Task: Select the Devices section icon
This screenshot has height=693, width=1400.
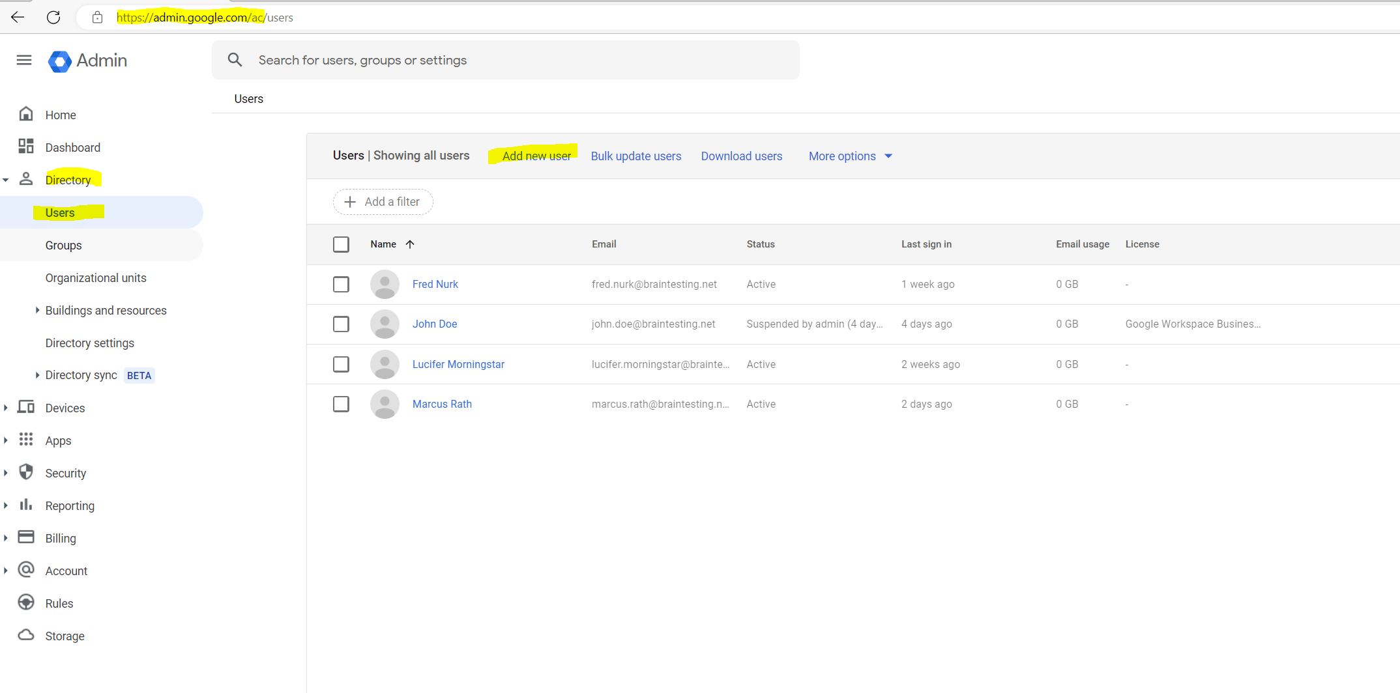Action: 26,406
